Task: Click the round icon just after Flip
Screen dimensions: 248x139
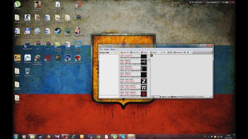Action: click(169, 53)
